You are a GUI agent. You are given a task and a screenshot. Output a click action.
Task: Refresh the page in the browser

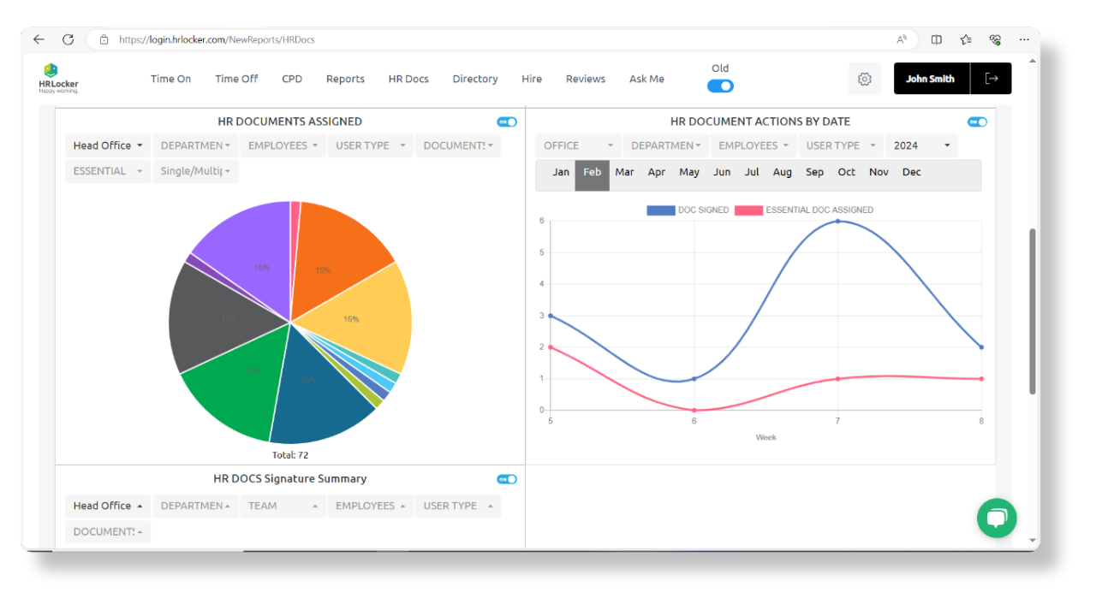[68, 38]
